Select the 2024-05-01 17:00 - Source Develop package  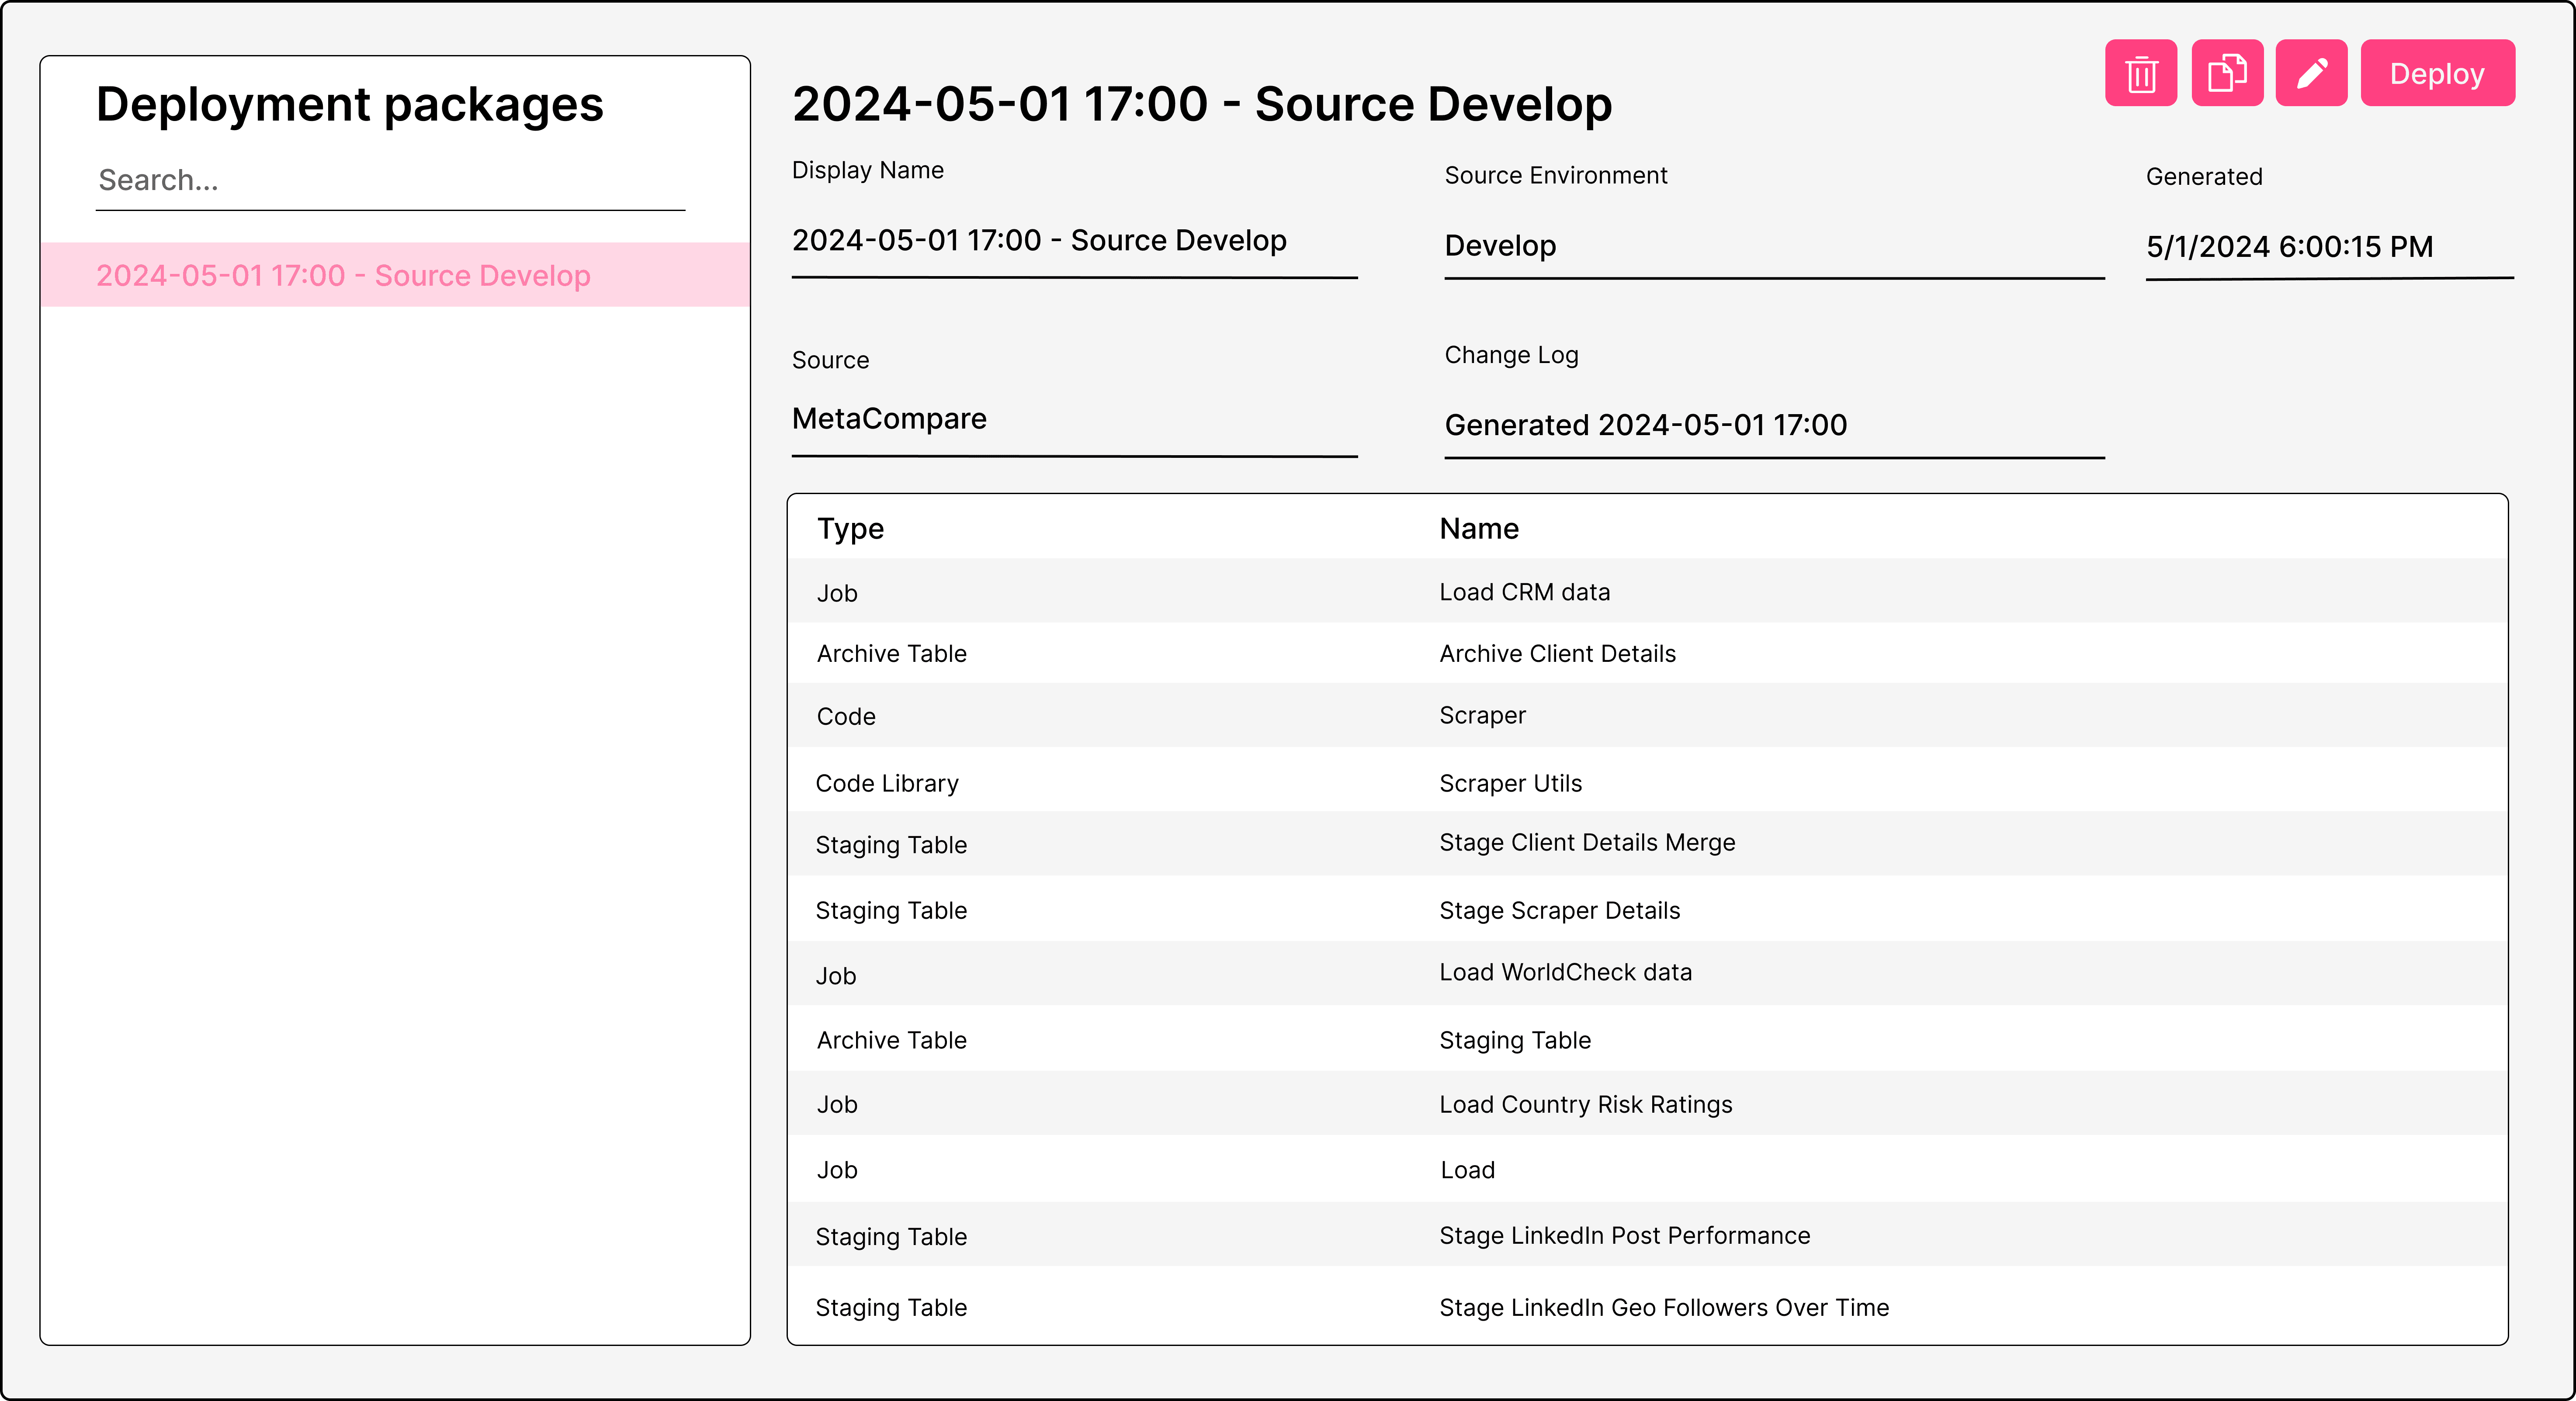395,275
